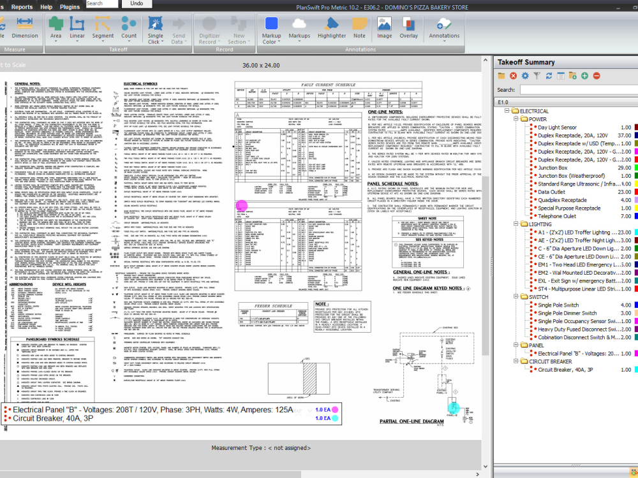The width and height of the screenshot is (638, 478).
Task: Select Single Pole Dimmer Switch item
Action: [x=567, y=313]
